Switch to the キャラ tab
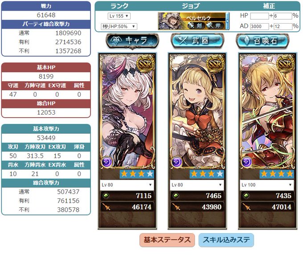The height and width of the screenshot is (255, 303). pyautogui.click(x=132, y=41)
